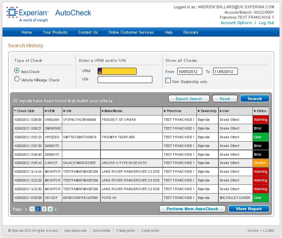The image size is (282, 238).
Task: Sort table by VRM column header
Action: [53, 111]
